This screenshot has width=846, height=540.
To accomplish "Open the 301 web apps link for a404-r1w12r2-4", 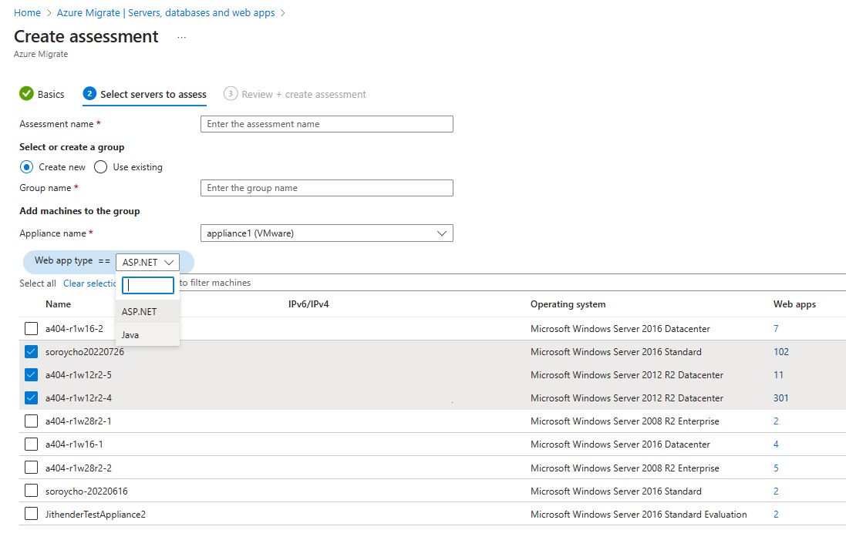I will pos(780,398).
